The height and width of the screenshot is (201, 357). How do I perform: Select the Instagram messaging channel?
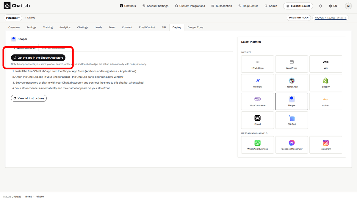pyautogui.click(x=326, y=145)
